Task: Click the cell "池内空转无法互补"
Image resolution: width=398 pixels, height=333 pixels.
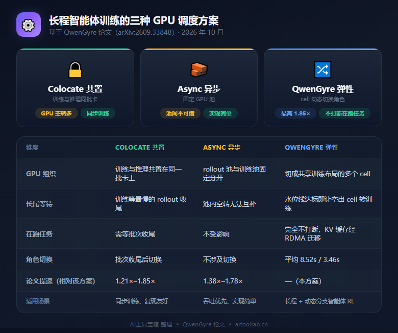Action: pyautogui.click(x=230, y=204)
